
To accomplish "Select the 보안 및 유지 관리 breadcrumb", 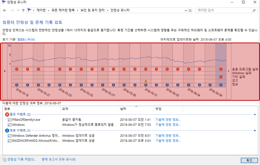I will tap(92, 10).
